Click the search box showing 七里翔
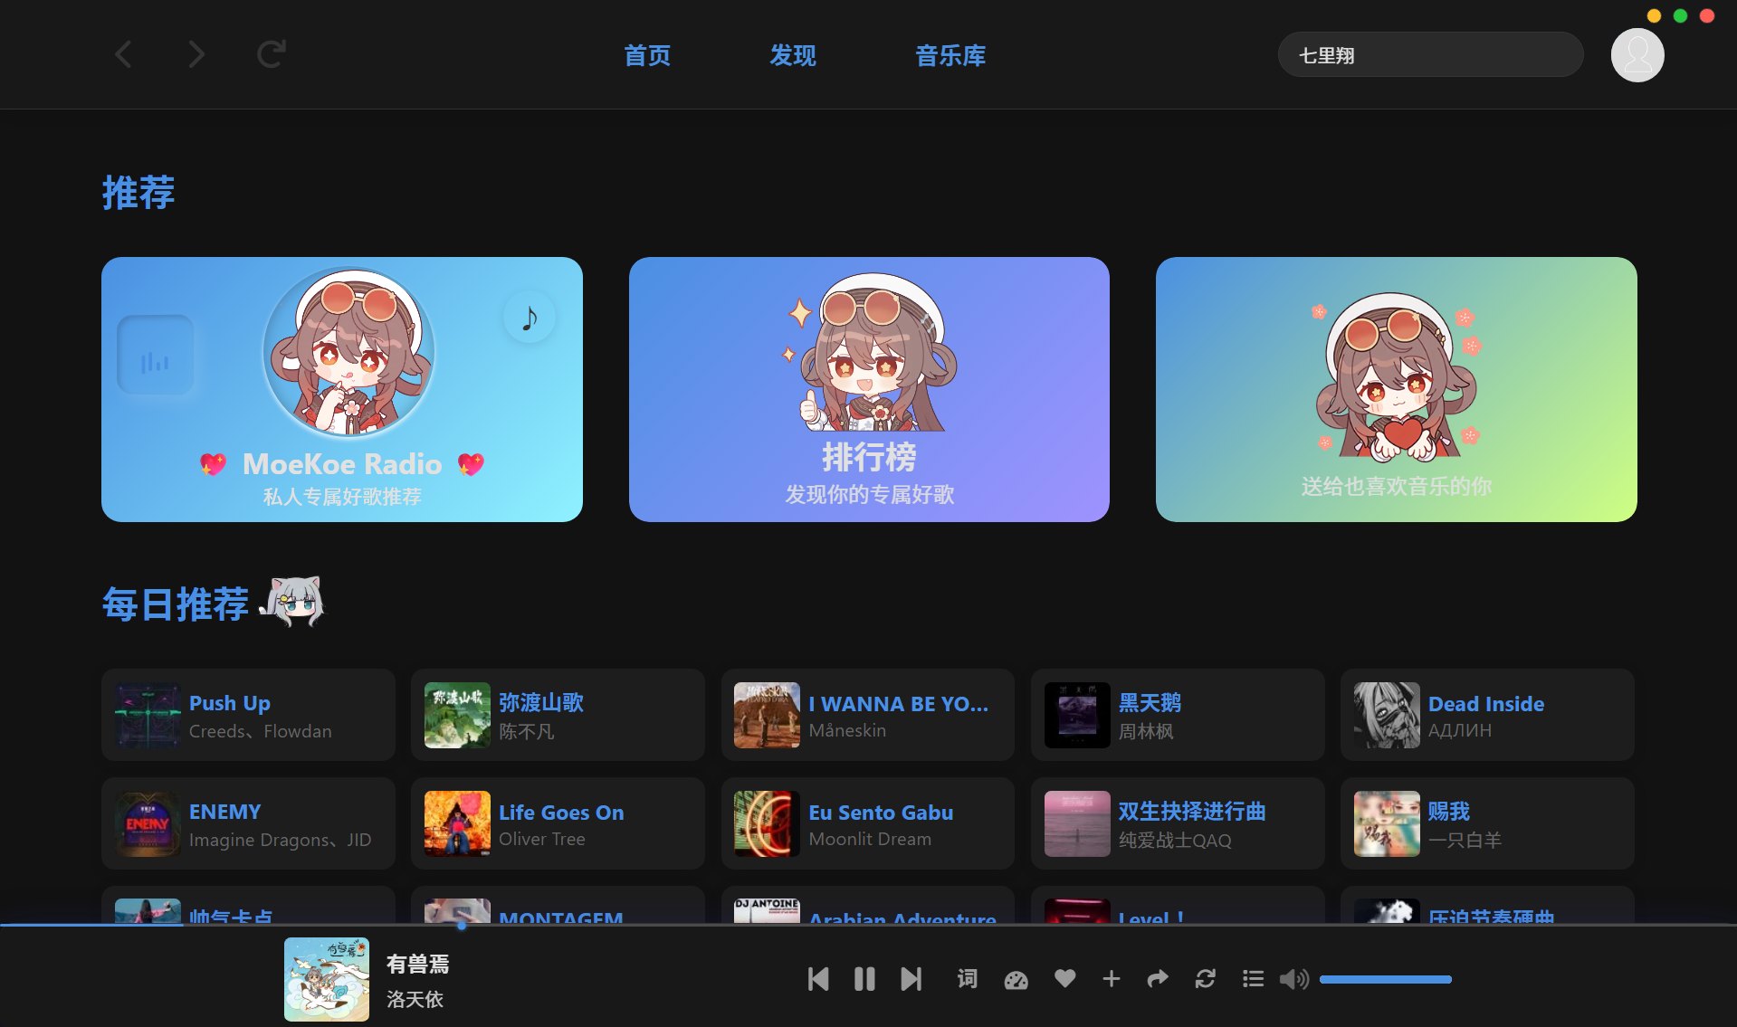Viewport: 1737px width, 1027px height. 1429,54
